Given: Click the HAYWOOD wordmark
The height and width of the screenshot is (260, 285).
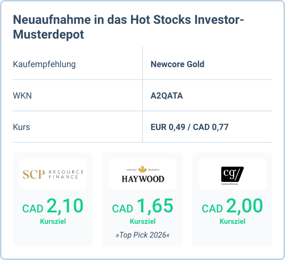Looking at the screenshot, I should coord(142,179).
